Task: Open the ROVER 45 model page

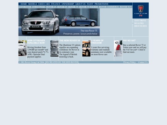Action: pos(62,7)
